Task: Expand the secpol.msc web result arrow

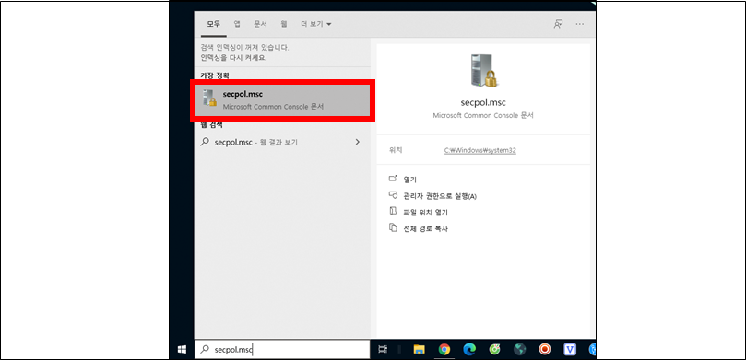Action: [358, 142]
